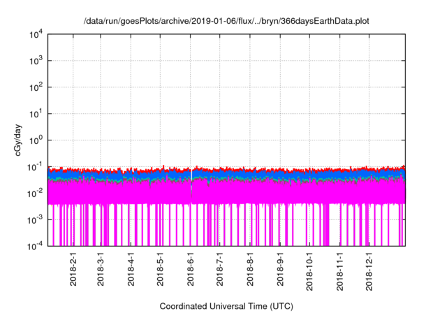
Task: Pick the 2018-7-1 date label
Action: point(220,269)
